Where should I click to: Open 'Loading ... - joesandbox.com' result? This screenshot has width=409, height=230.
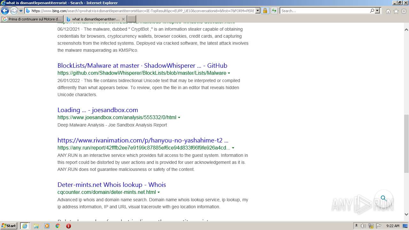[98, 110]
